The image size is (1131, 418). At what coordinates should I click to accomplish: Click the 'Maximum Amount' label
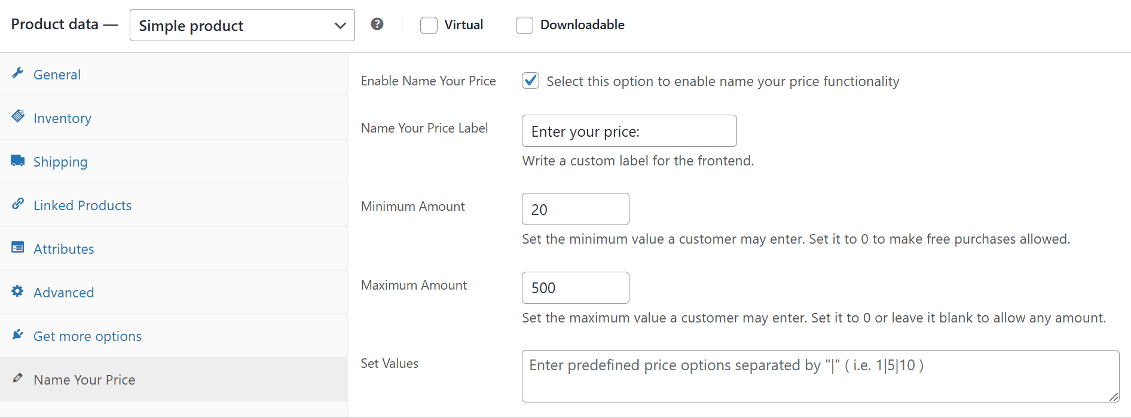(414, 285)
